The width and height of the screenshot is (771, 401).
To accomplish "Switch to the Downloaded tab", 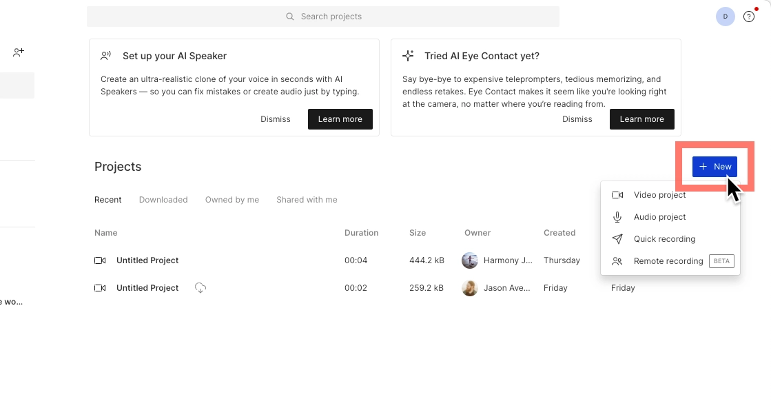I will click(163, 200).
